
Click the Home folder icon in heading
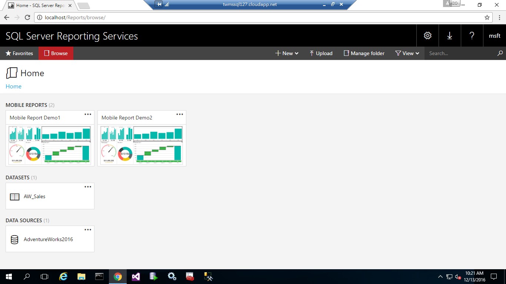point(12,73)
